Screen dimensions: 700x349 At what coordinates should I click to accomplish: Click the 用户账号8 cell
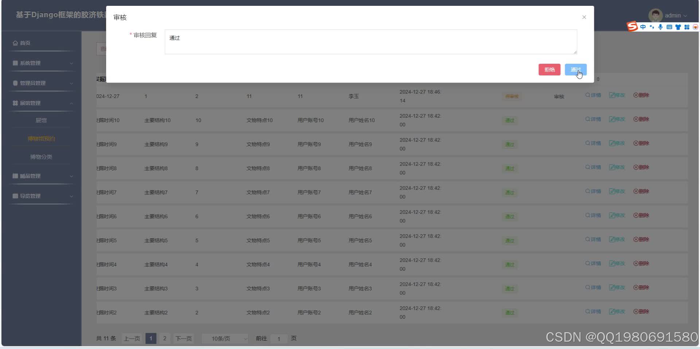coord(309,168)
